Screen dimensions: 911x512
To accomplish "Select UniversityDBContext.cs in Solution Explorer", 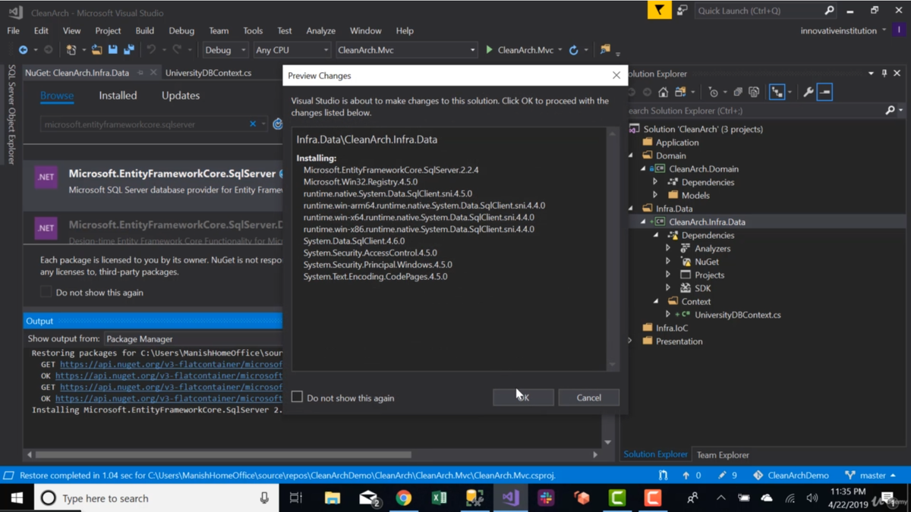I will click(737, 315).
